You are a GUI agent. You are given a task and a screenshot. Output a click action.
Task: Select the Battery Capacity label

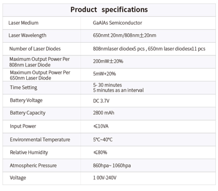[x=28, y=113]
